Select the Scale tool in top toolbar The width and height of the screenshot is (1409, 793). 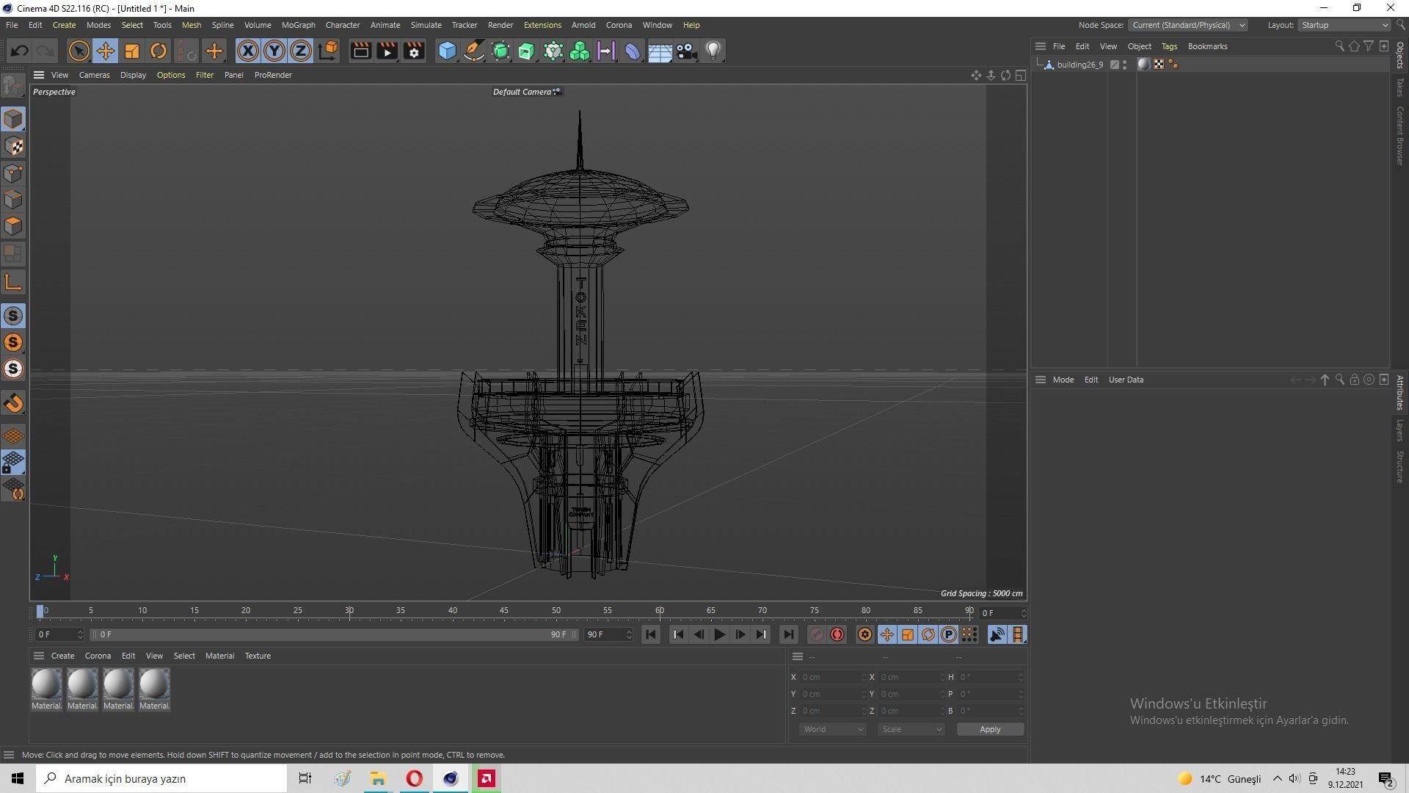[132, 51]
